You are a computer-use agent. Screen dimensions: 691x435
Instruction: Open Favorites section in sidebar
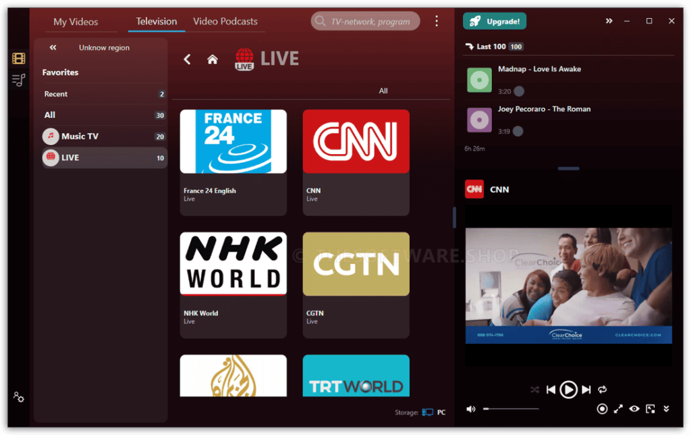(60, 72)
